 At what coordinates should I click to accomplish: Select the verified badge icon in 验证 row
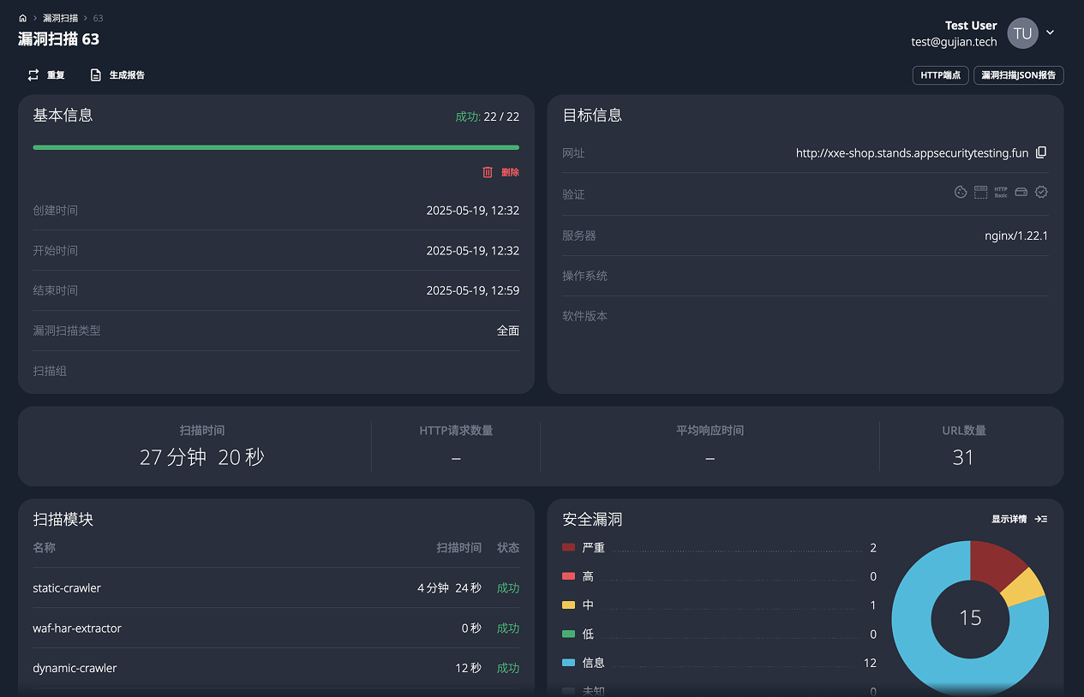[1041, 192]
